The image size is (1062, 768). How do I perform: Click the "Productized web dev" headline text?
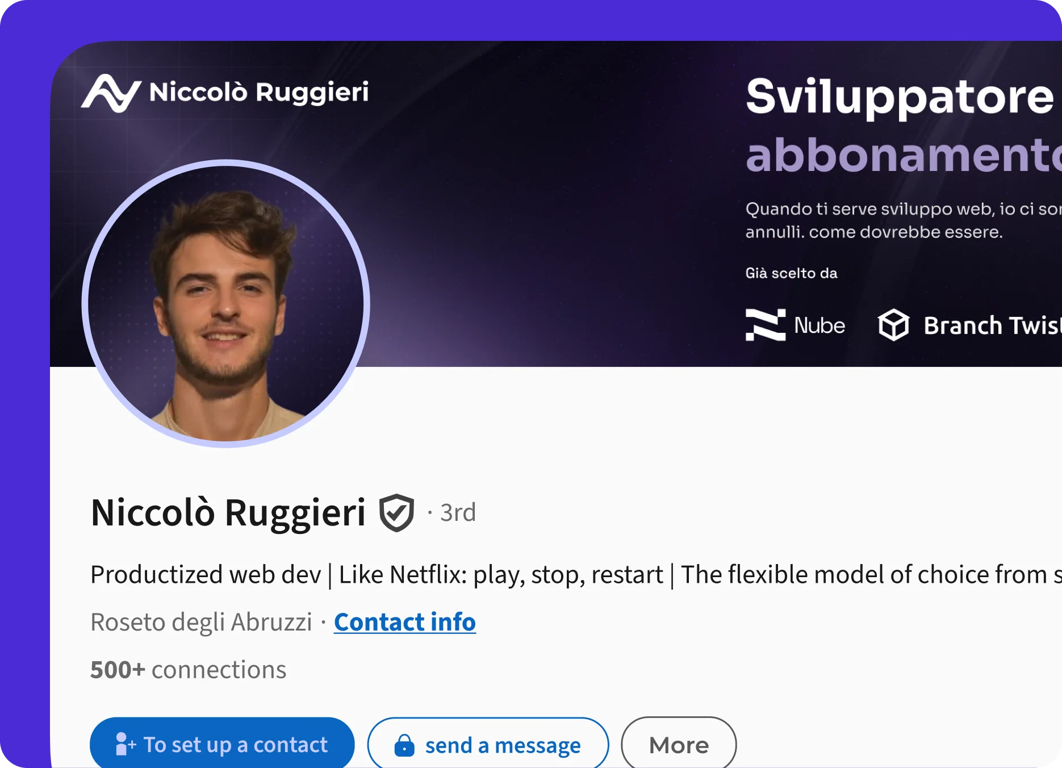click(x=206, y=575)
